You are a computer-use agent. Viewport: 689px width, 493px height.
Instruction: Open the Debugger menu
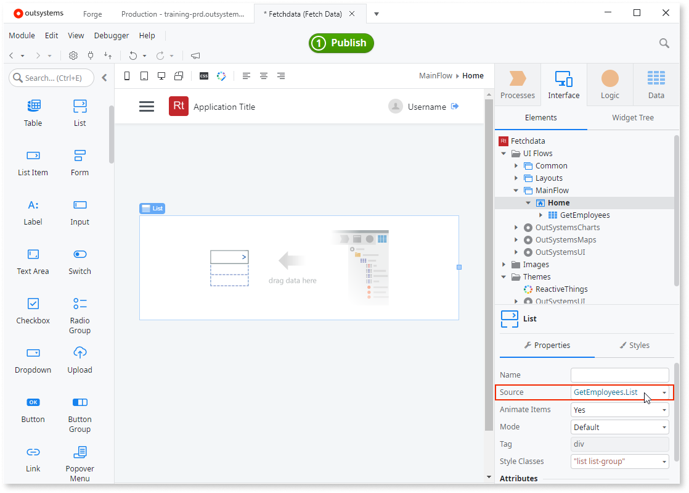click(111, 35)
